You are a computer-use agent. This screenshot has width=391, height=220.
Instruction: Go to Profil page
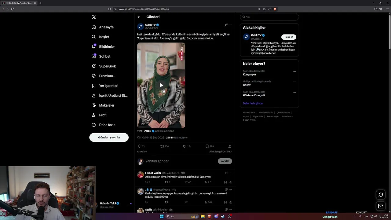(99, 115)
